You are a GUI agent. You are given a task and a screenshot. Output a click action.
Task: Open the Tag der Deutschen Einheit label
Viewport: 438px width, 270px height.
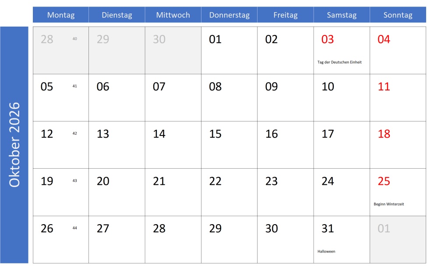click(x=339, y=62)
